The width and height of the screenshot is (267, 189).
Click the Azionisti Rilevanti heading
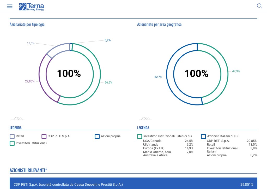(28, 170)
